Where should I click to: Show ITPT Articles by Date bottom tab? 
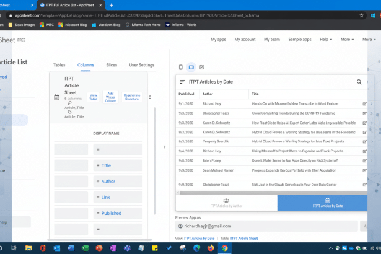tap(322, 203)
